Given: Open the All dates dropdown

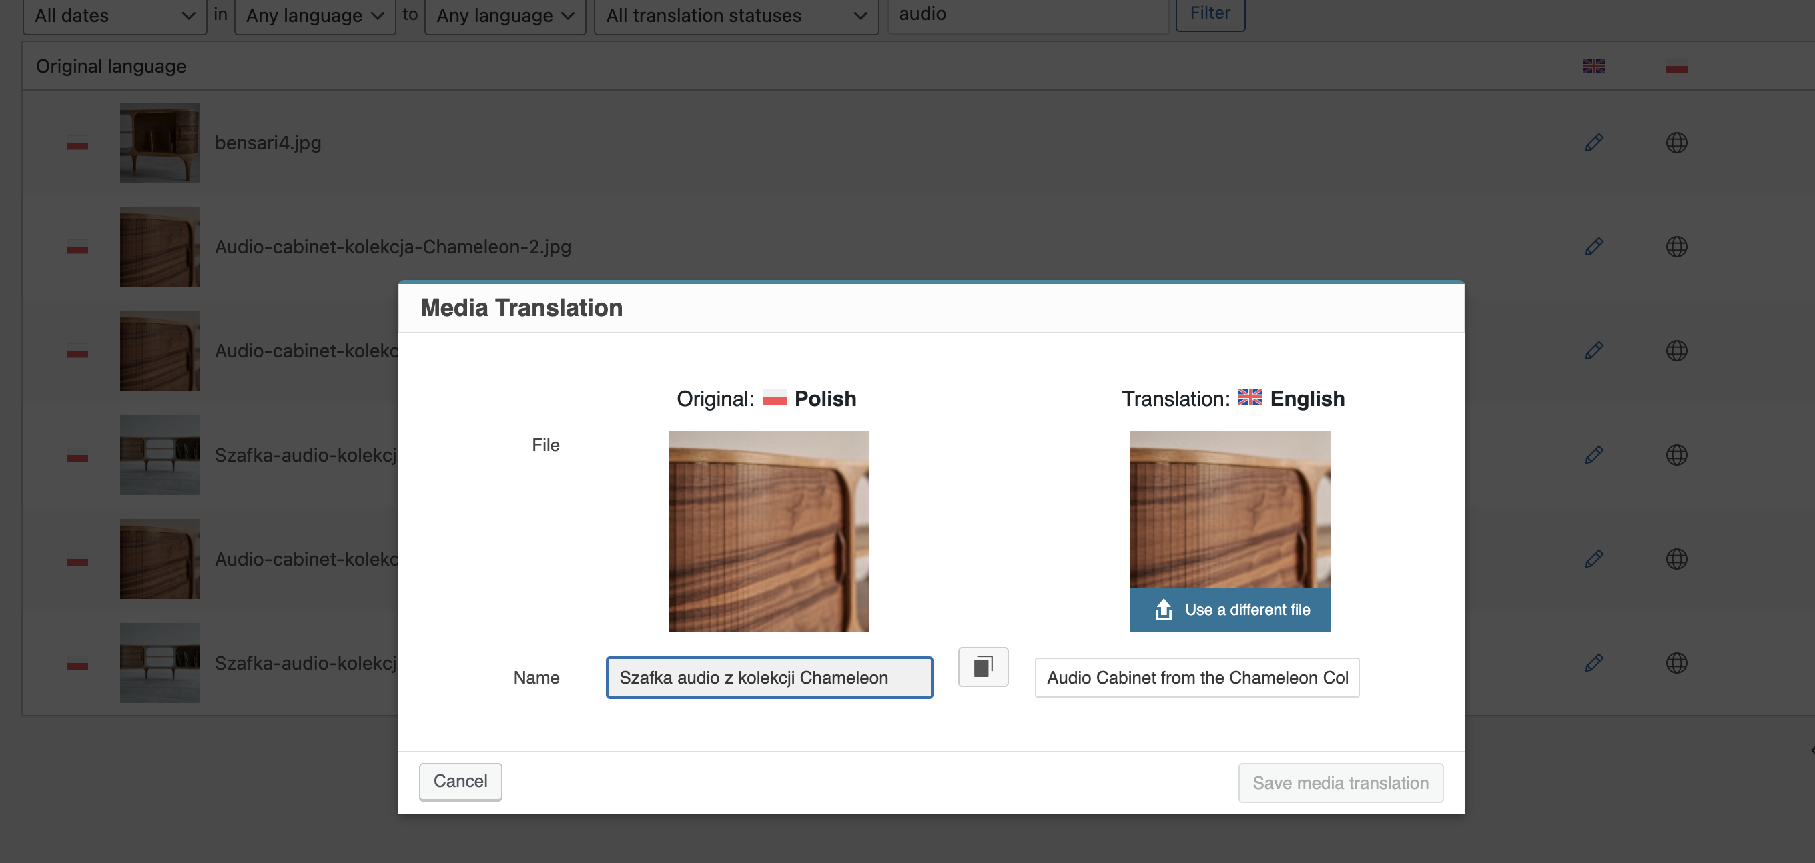Looking at the screenshot, I should click(115, 15).
